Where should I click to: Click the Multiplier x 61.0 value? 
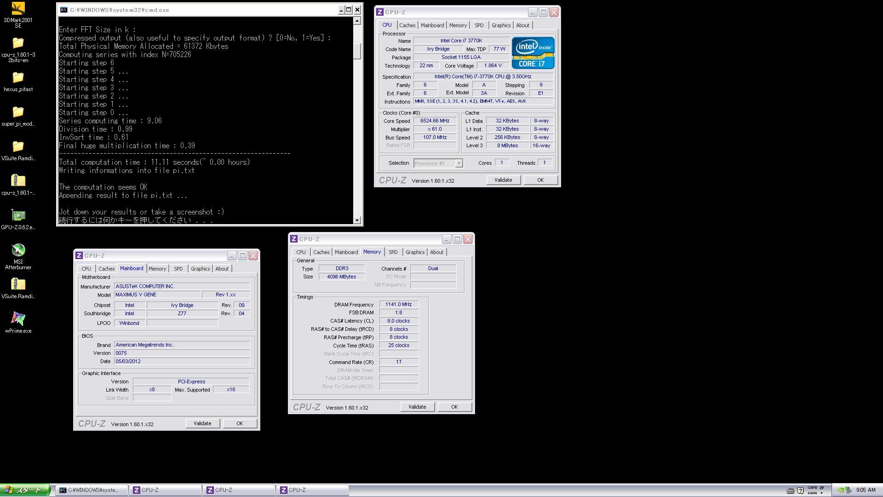(x=435, y=129)
